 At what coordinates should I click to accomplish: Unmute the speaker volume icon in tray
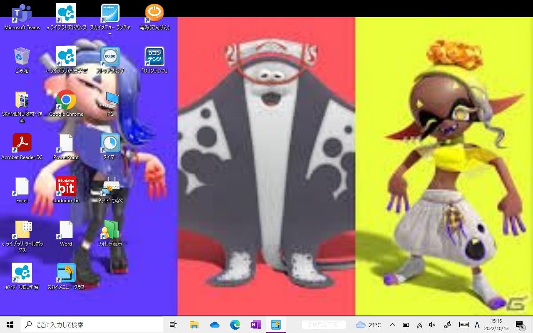pos(432,325)
